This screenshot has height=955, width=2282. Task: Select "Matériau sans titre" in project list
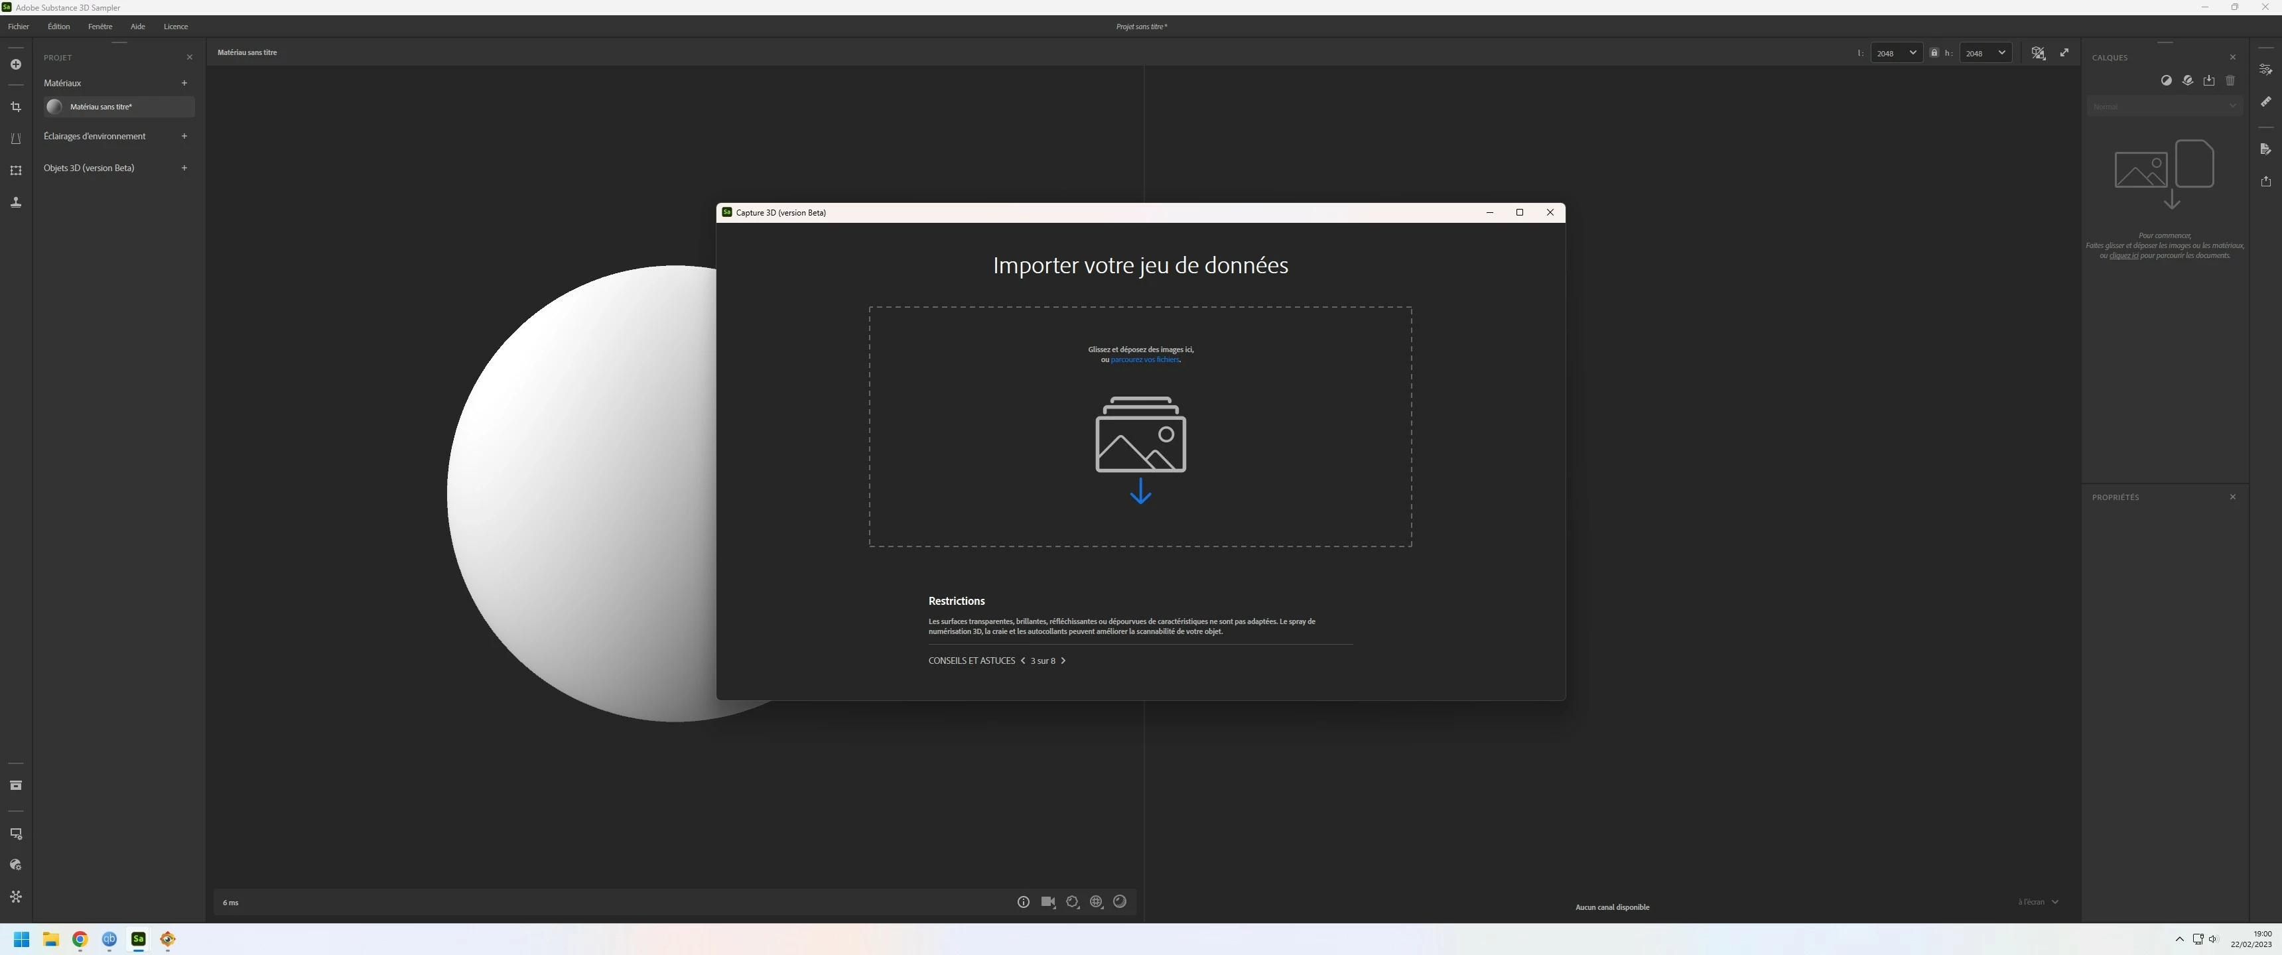(x=101, y=107)
